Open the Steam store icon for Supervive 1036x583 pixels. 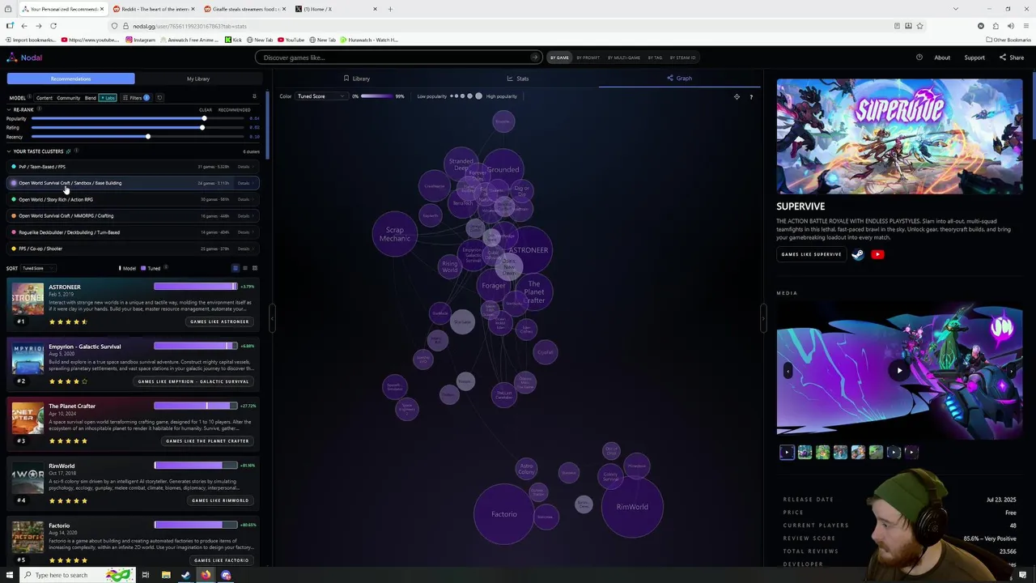858,254
